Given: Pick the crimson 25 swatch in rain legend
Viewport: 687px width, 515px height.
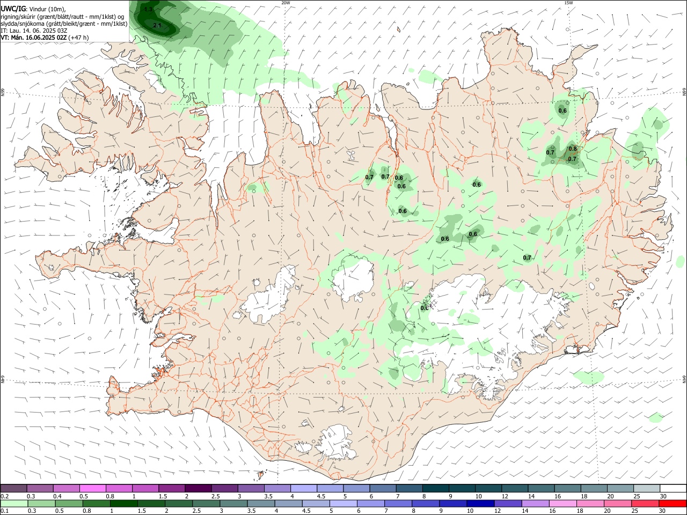Looking at the screenshot, I should [647, 503].
